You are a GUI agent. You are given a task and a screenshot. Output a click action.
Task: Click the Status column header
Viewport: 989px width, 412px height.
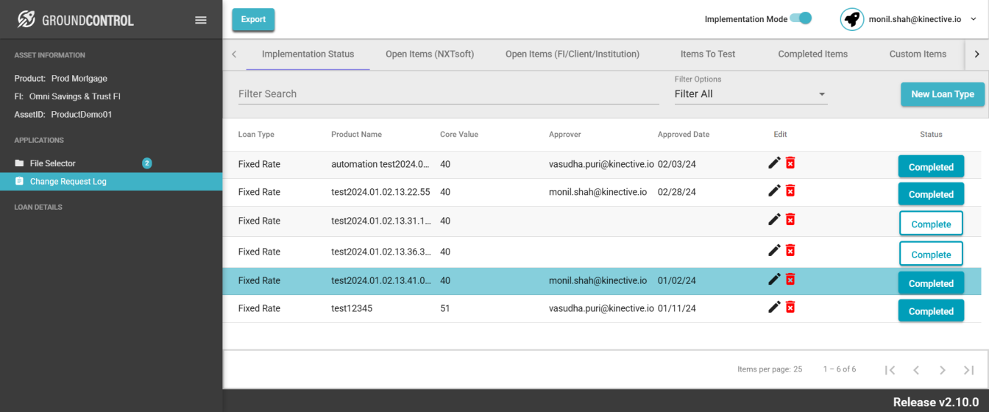931,135
